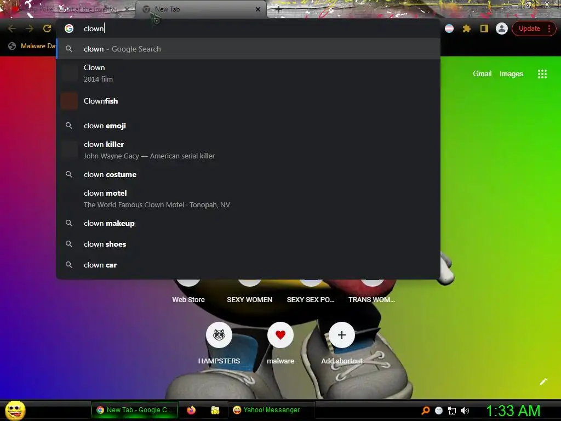Click the 1:33 AM clock
561x421 pixels.
point(513,411)
